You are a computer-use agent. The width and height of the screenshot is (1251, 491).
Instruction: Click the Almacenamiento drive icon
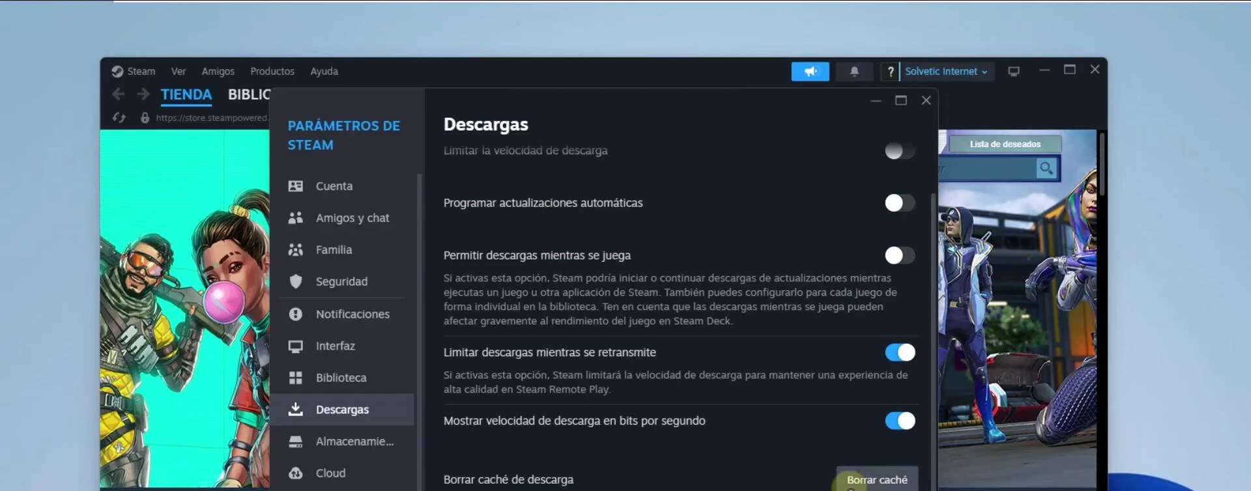tap(295, 442)
